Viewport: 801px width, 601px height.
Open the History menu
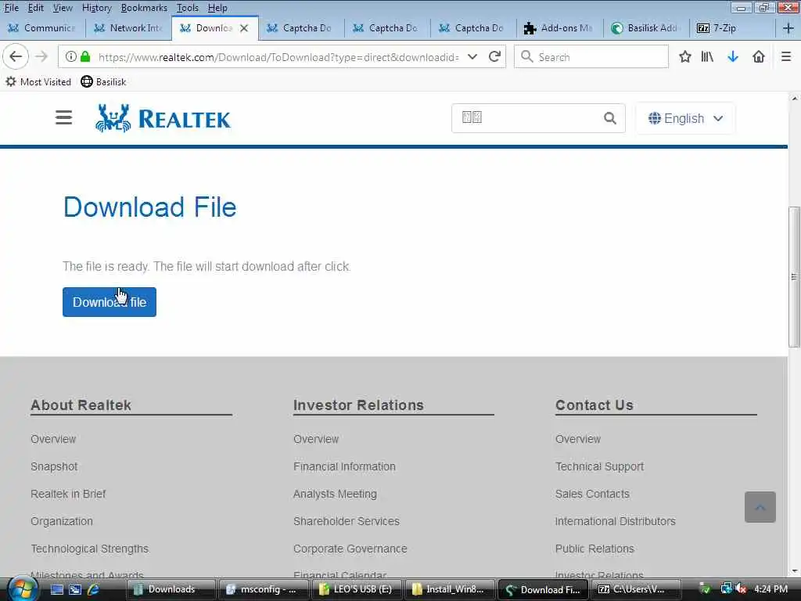coord(96,8)
